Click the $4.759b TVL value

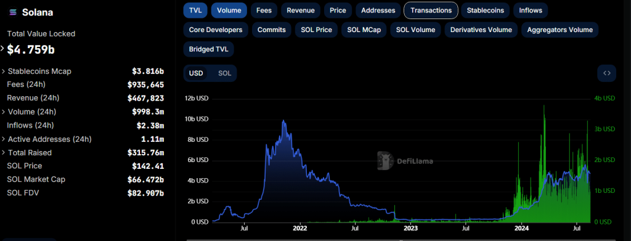[x=31, y=49]
